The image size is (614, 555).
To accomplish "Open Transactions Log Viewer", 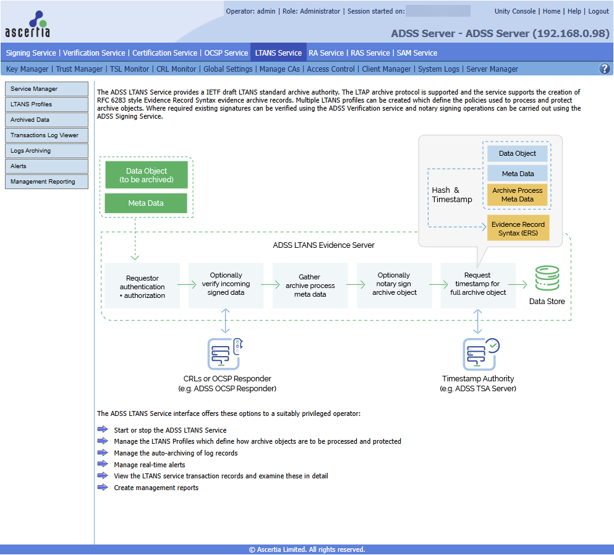I will click(46, 135).
